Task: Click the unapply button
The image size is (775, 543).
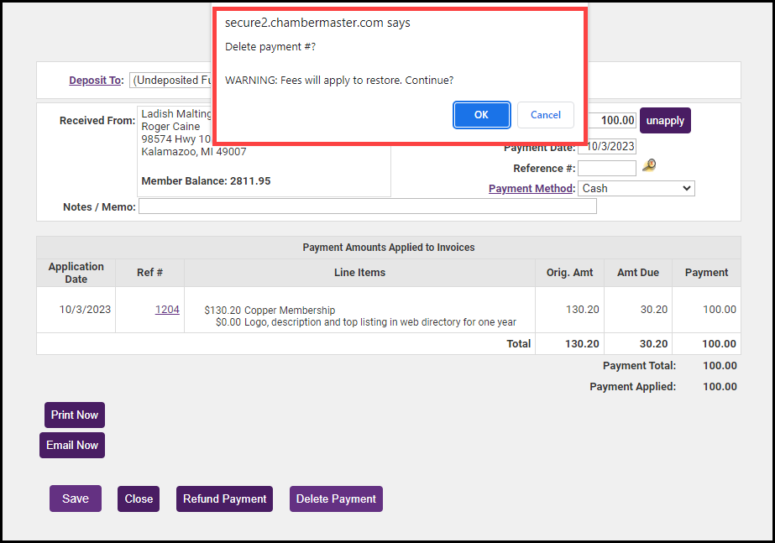Action: point(665,121)
